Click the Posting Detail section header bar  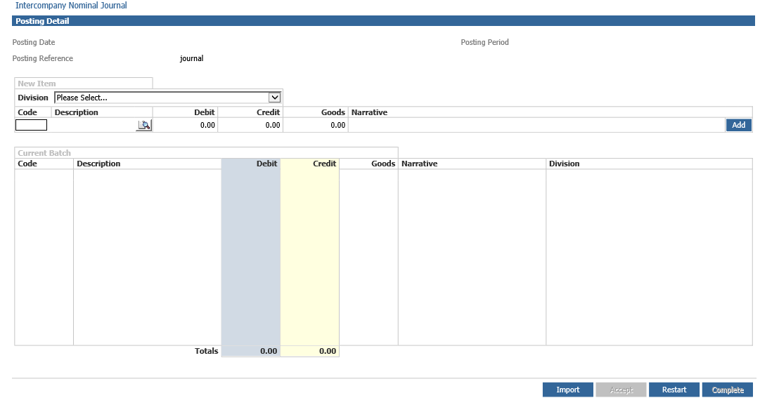(383, 21)
